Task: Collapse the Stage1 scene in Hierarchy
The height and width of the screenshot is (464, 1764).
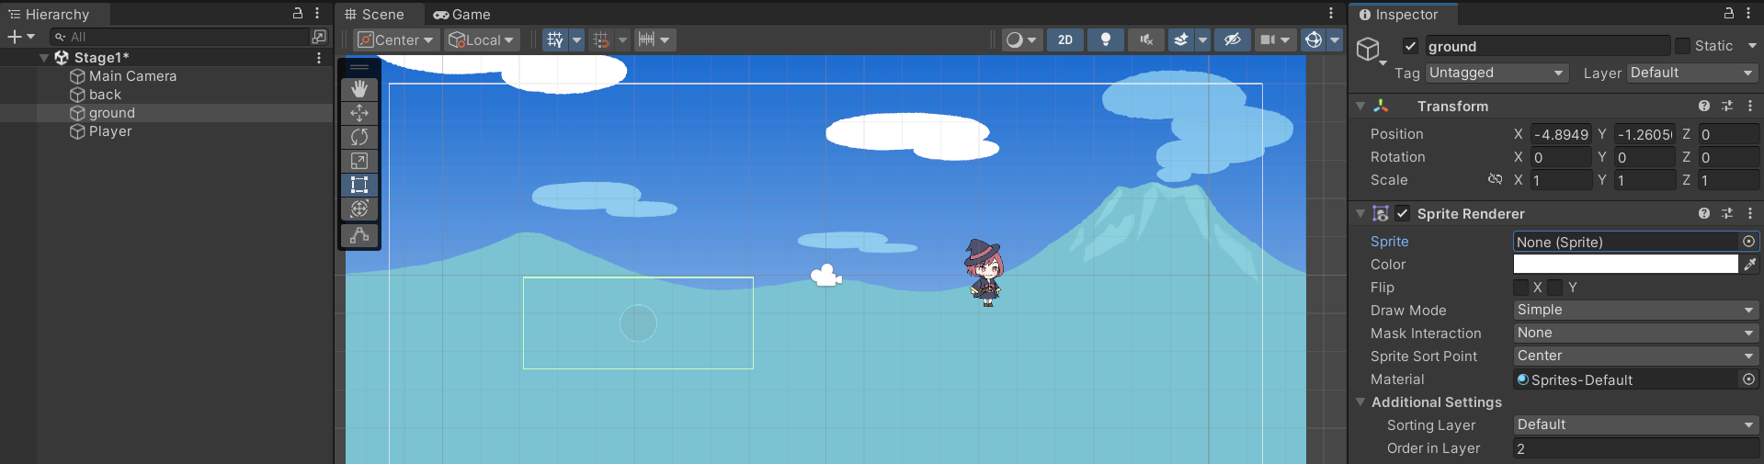Action: [44, 57]
